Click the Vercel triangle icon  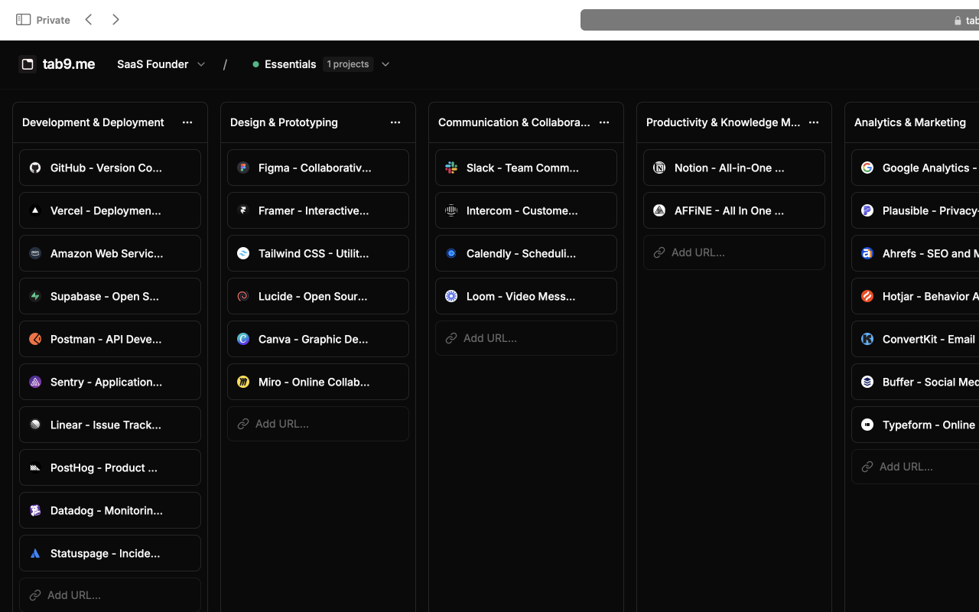pos(35,210)
